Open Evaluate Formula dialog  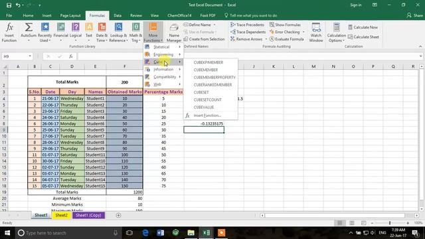point(286,39)
